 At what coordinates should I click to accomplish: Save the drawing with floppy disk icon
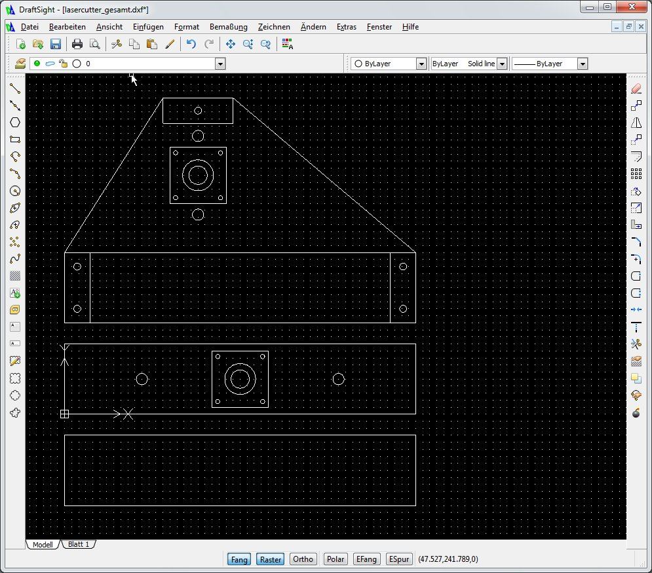[x=56, y=44]
